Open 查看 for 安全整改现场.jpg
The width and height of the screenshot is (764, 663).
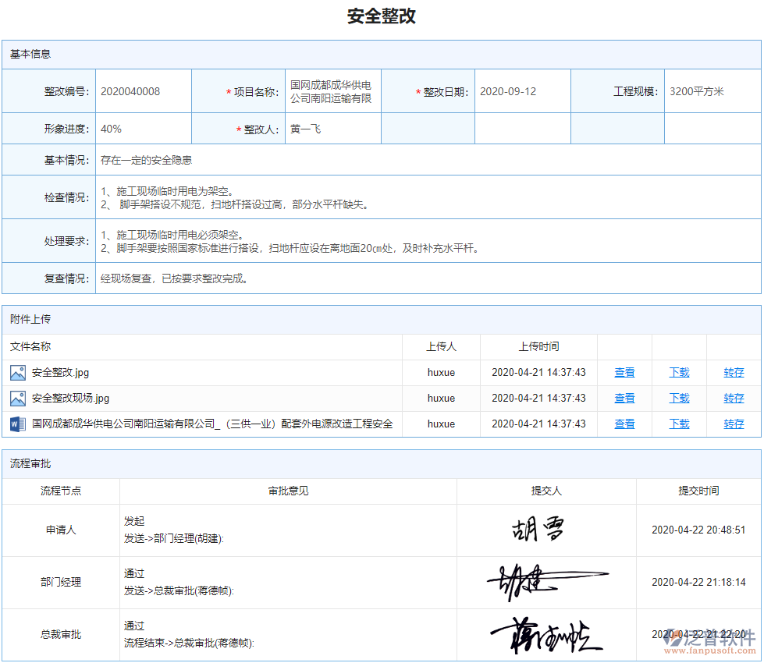pos(624,398)
